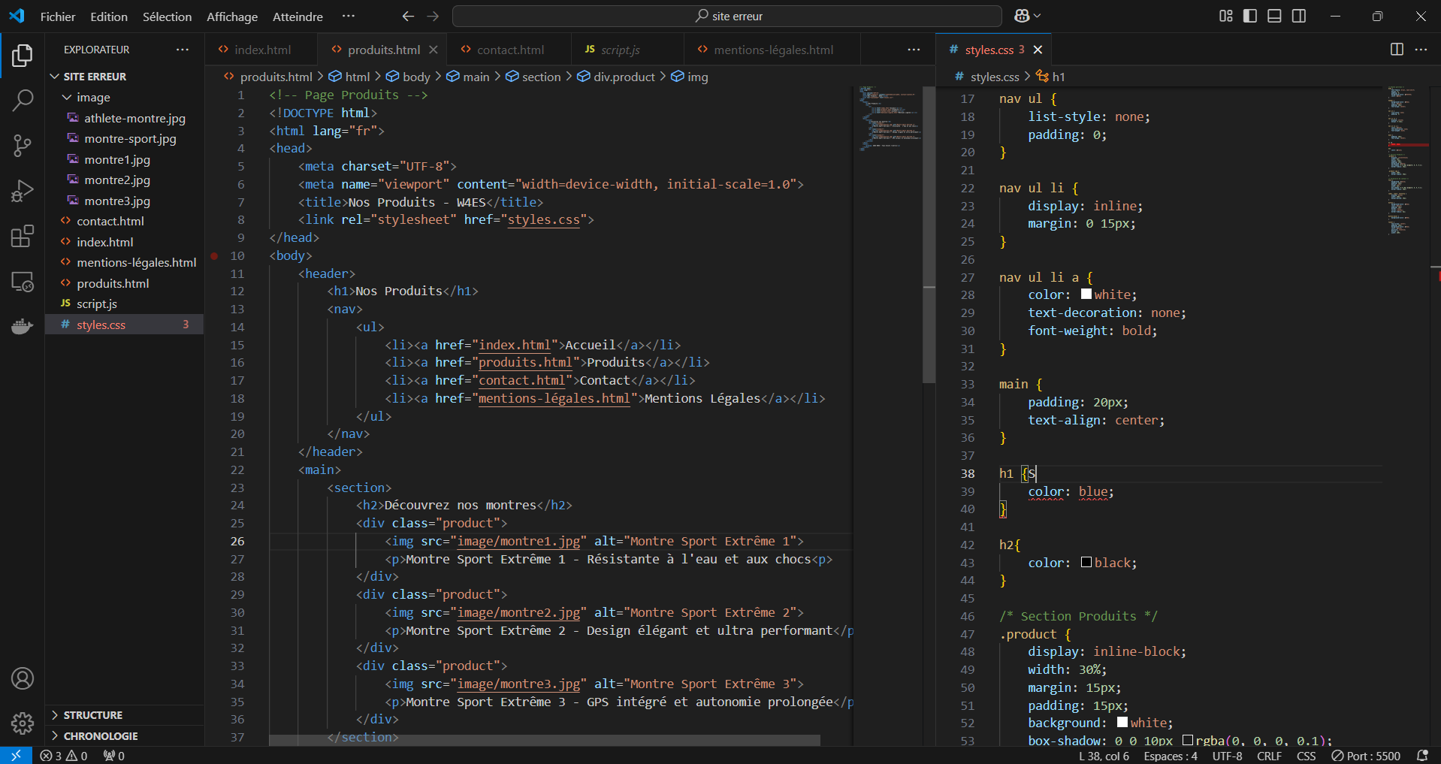Collapse the image folder in Explorer
The image size is (1441, 764).
click(68, 97)
